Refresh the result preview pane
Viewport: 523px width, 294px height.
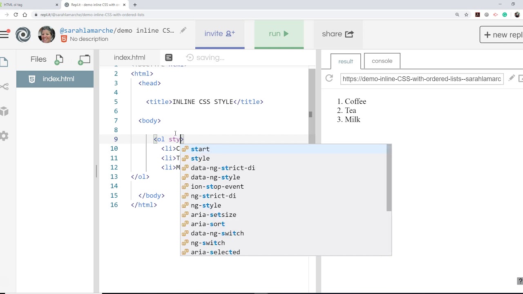(329, 78)
